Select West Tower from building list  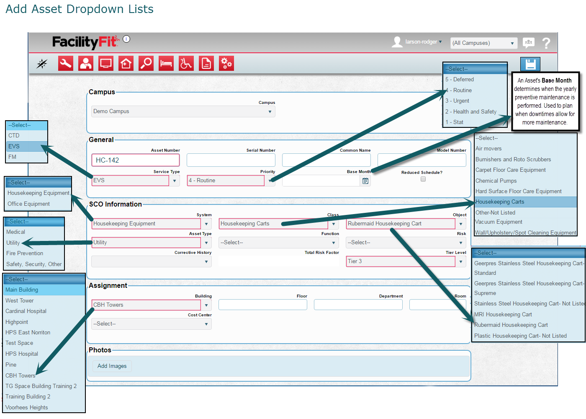pyautogui.click(x=20, y=300)
